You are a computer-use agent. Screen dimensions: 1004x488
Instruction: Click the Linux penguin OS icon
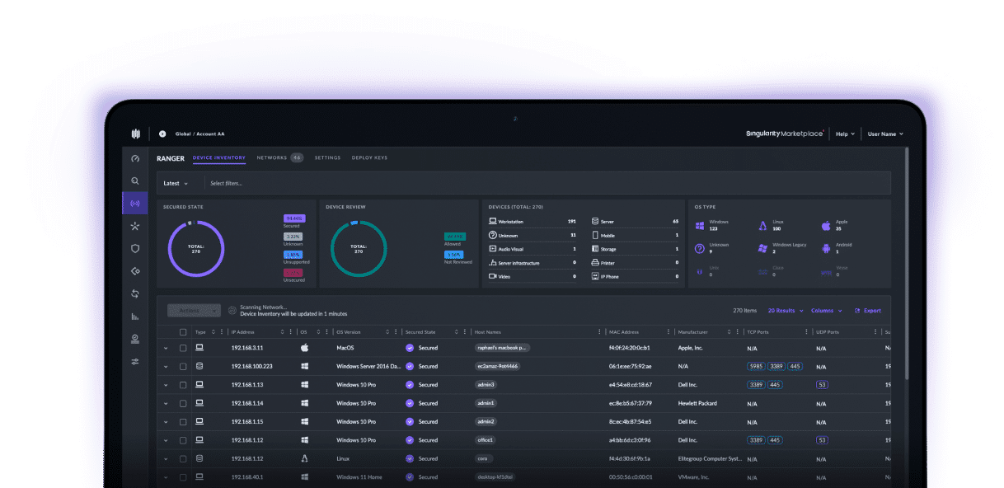tap(763, 225)
